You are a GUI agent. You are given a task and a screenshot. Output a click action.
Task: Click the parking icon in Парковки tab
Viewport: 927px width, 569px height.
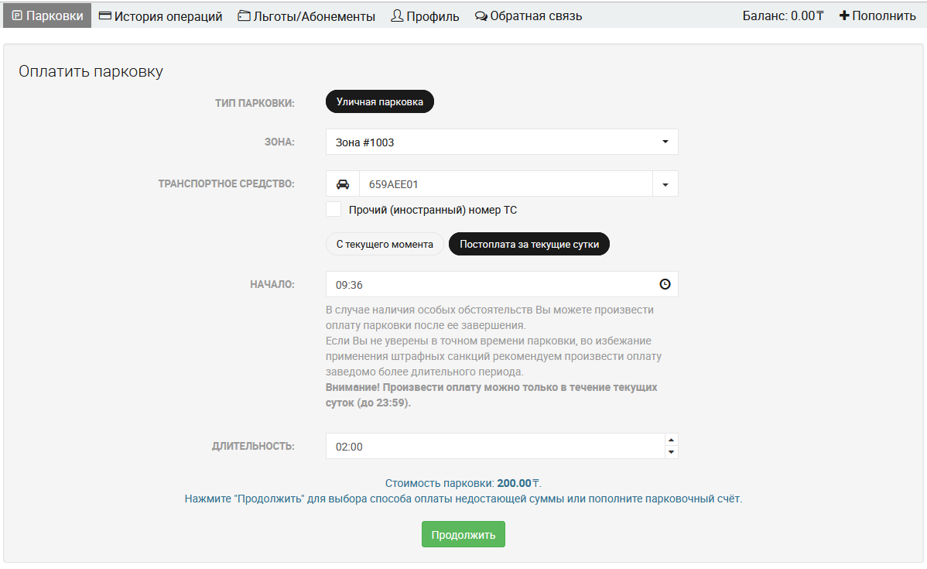click(17, 15)
